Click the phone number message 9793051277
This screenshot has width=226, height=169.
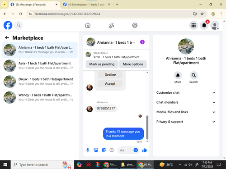106,108
